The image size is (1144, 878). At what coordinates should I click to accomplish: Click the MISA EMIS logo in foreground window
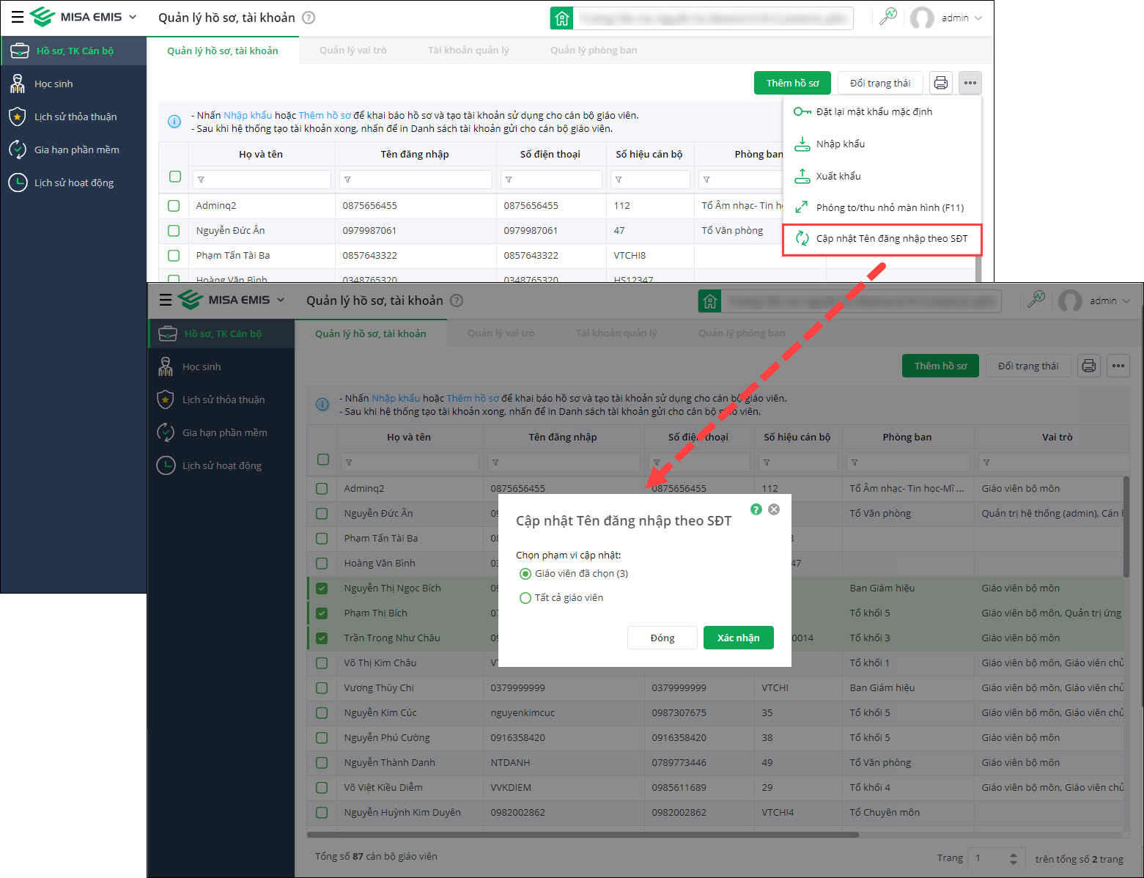pyautogui.click(x=224, y=300)
